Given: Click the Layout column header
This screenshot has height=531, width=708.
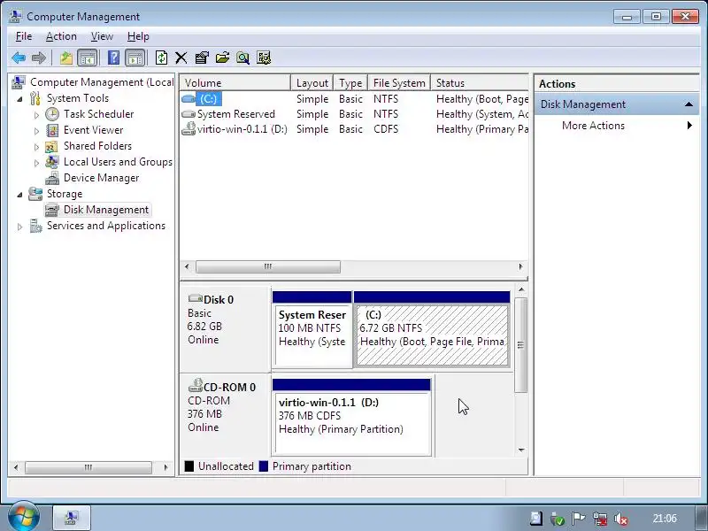Looking at the screenshot, I should [312, 82].
